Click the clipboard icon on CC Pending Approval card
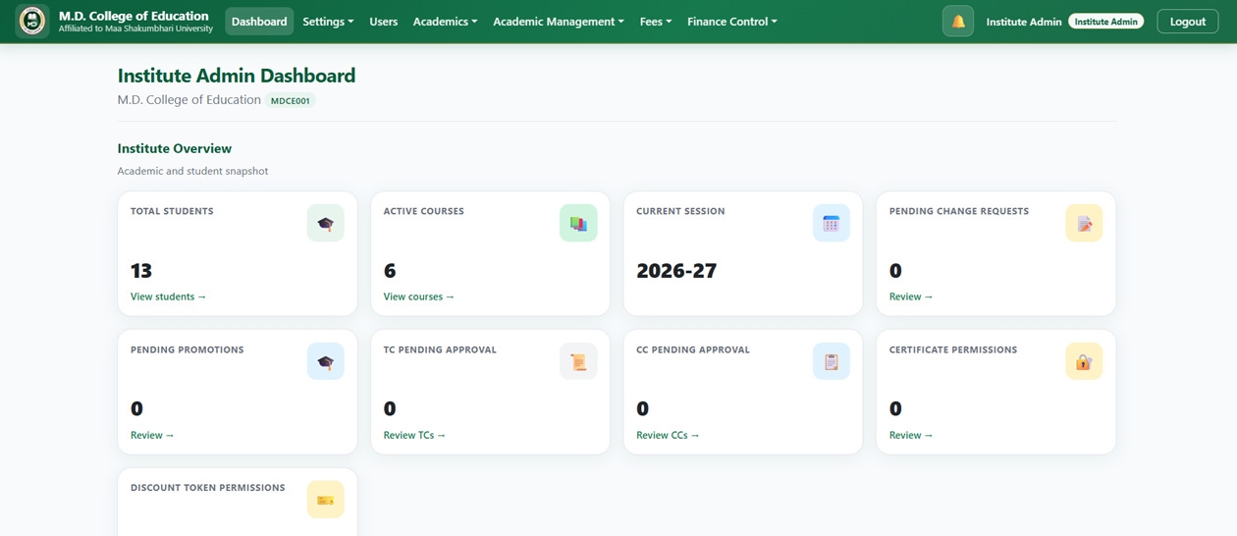 [832, 362]
